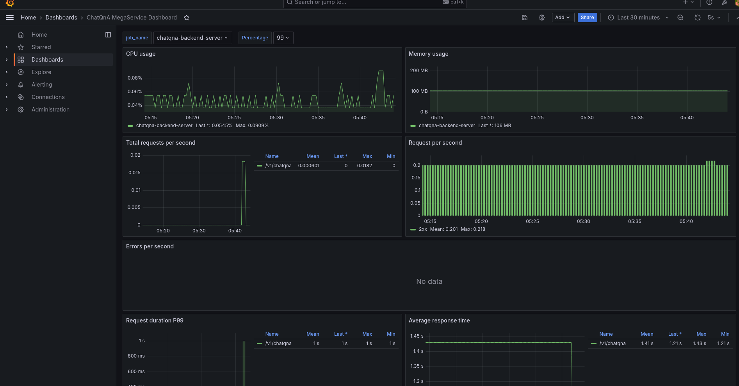Toggle /v1/chatqna in Request duration legend
Viewport: 739px width, 386px height.
click(x=278, y=344)
